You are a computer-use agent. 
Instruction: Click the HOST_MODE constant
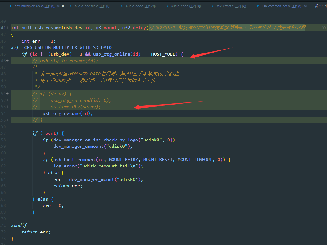click(163, 54)
